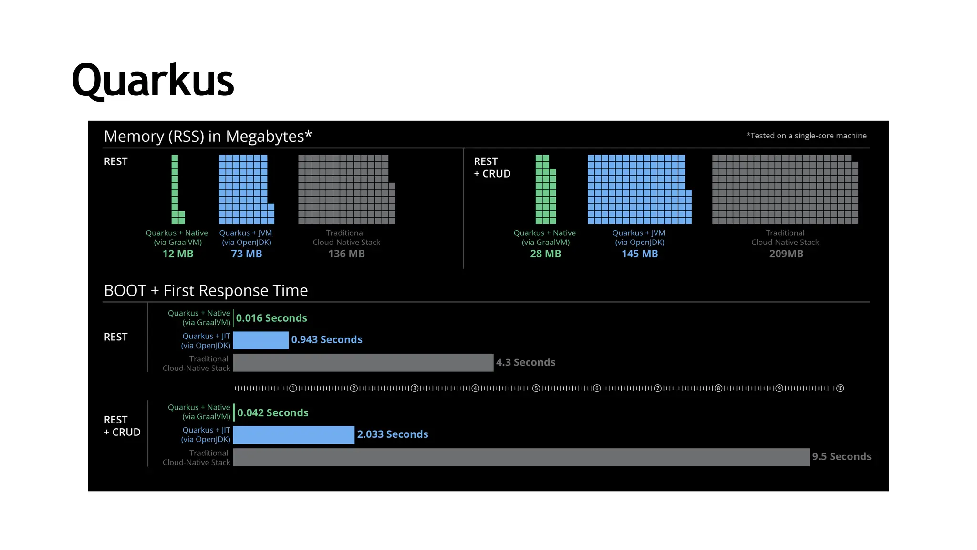Click the gray 4.3 Seconds bar

click(x=363, y=363)
